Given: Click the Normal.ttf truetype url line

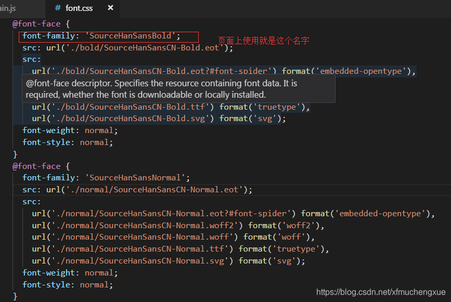Looking at the screenshot, I should pyautogui.click(x=181, y=249).
